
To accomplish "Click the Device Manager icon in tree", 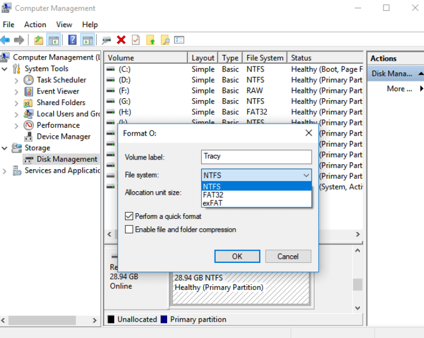I will coord(28,137).
